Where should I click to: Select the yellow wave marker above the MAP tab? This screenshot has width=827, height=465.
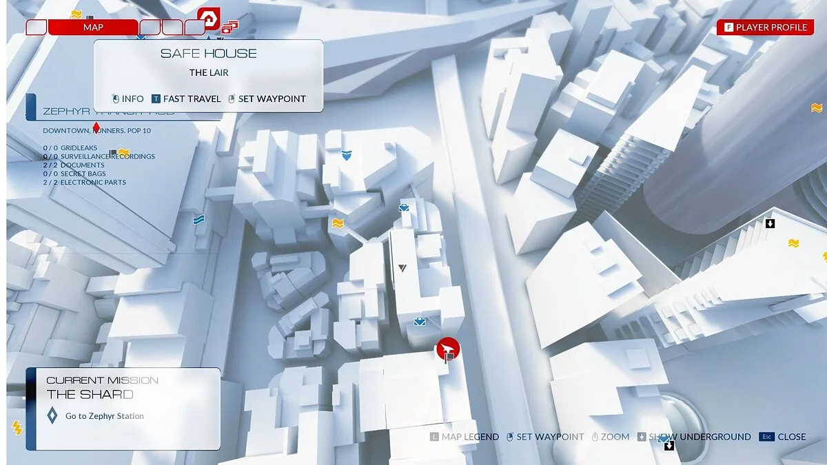[75, 14]
